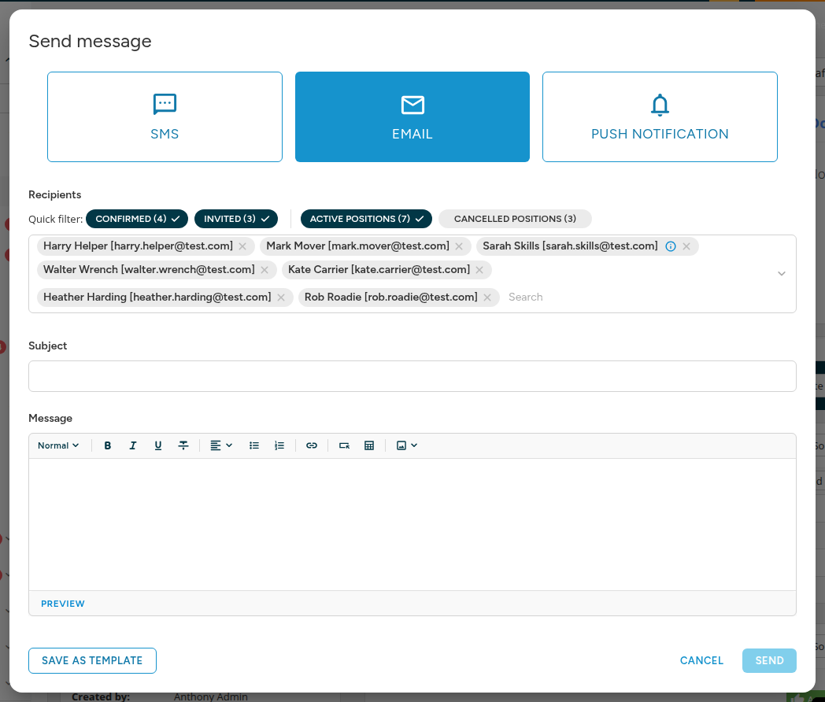This screenshot has height=702, width=825.
Task: Toggle the CONFIRMED (4) quick filter
Action: point(137,219)
